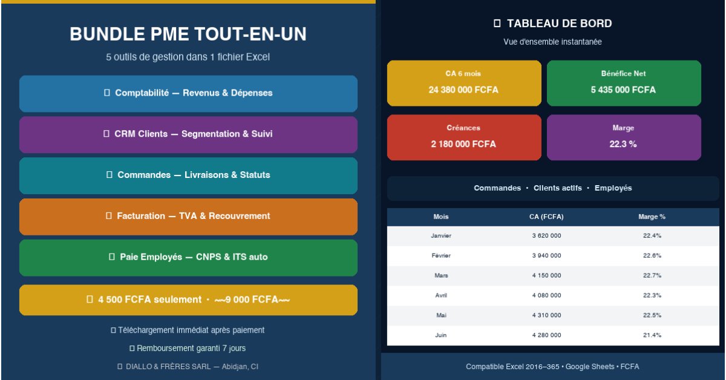Click the subtitle '5 outils de gestion dans 1 fichier Excel'
Image resolution: width=726 pixels, height=380 pixels.
(188, 57)
